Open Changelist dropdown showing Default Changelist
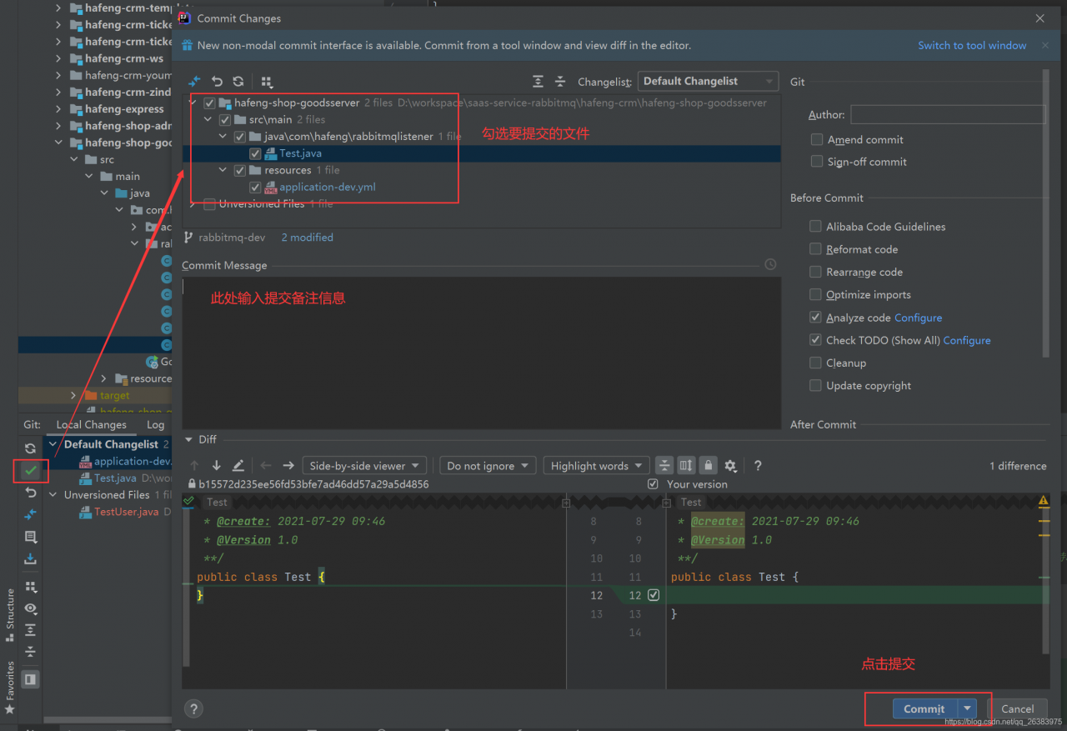Viewport: 1067px width, 731px height. point(708,81)
